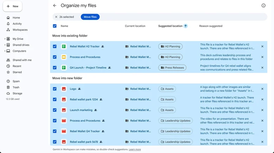Dismiss suggestion for Rebel Wallet H2 Tracker
This screenshot has width=274, height=153.
coord(262,46)
